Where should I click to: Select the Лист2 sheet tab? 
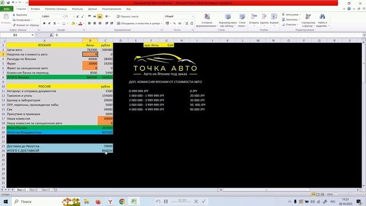33,190
